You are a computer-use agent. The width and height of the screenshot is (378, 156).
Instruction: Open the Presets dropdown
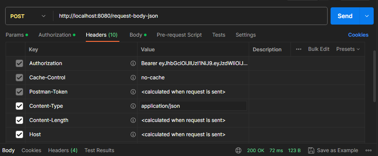tap(348, 49)
